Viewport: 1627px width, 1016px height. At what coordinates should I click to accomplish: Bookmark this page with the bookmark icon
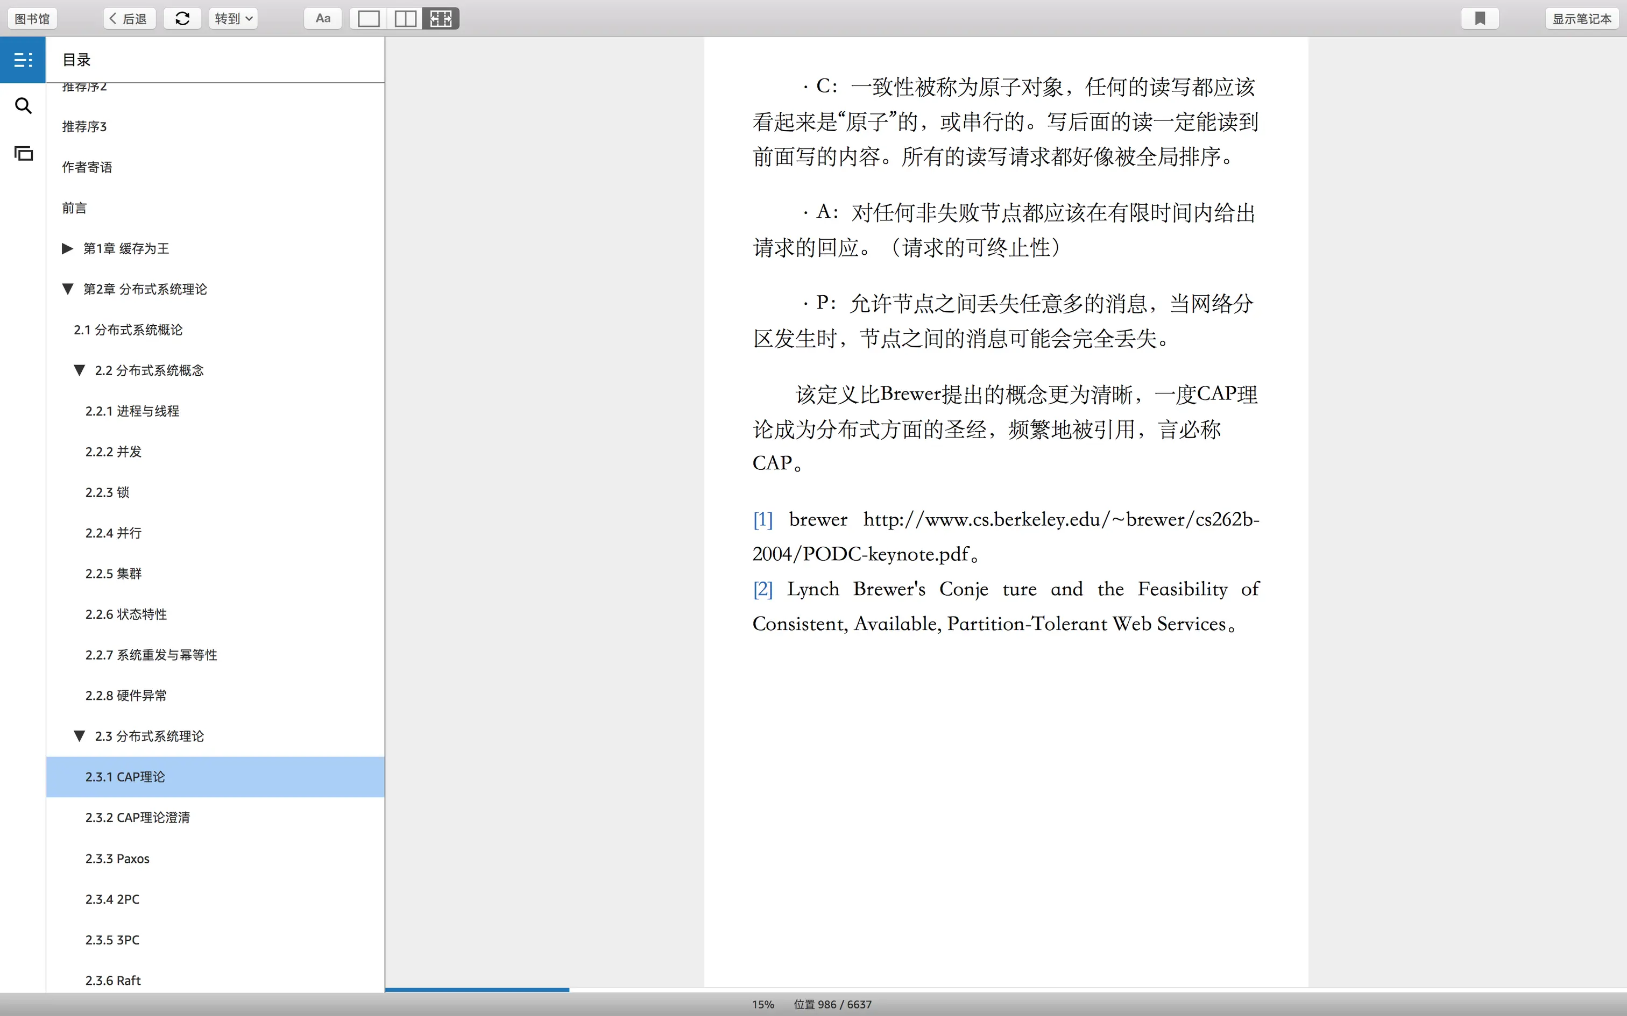point(1480,18)
